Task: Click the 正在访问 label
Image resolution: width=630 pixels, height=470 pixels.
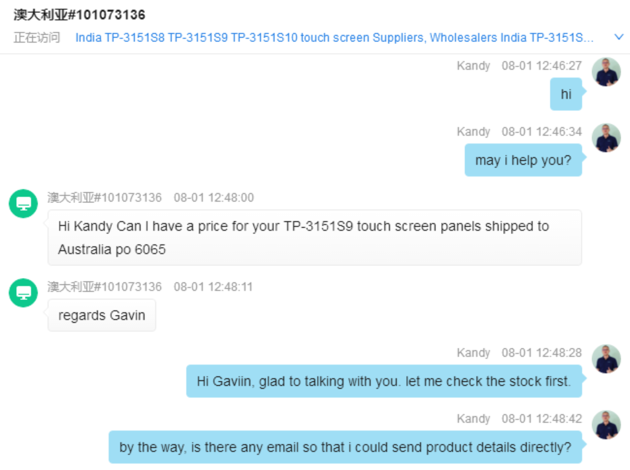Action: 37,37
